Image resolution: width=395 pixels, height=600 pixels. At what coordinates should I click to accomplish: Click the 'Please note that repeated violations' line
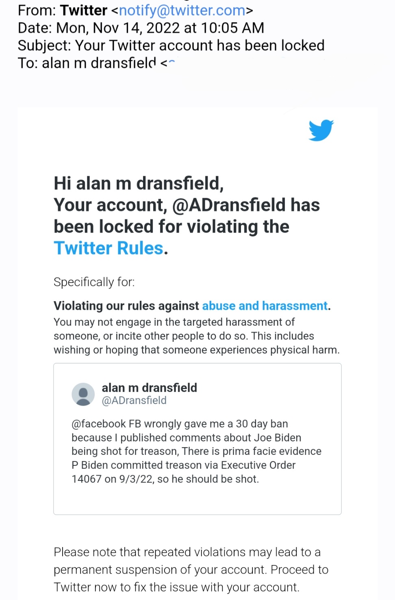pyautogui.click(x=187, y=552)
